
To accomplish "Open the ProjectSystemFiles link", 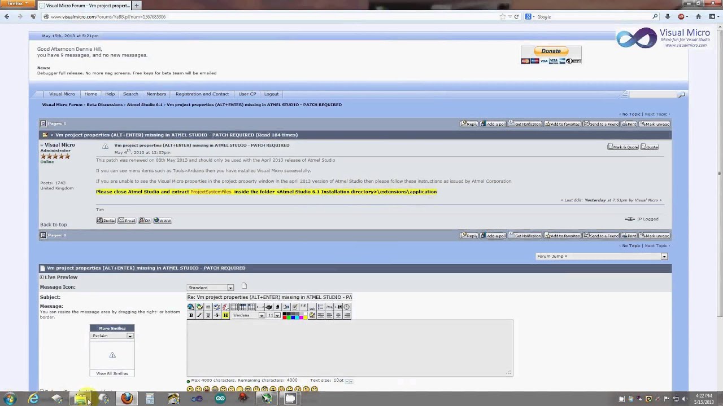I will (x=211, y=192).
